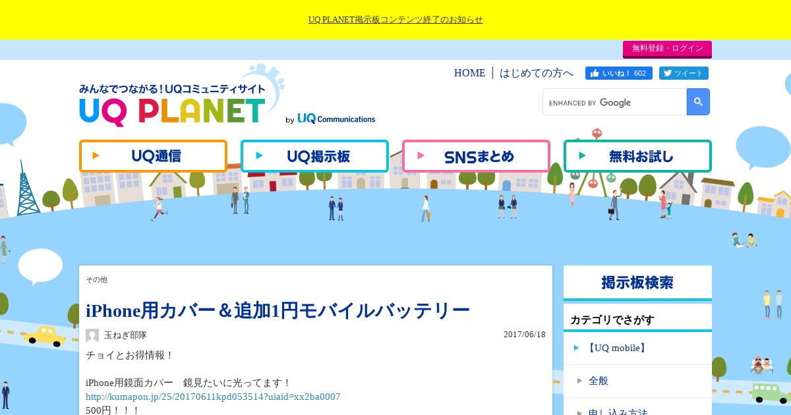Screen dimensions: 791x415
Task: Open the UQ掲示板 navigation tab
Action: (x=314, y=156)
